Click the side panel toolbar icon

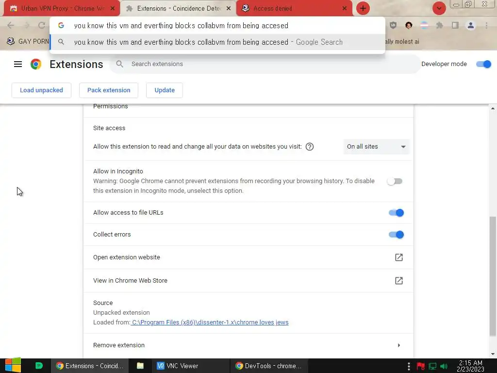[x=455, y=25]
